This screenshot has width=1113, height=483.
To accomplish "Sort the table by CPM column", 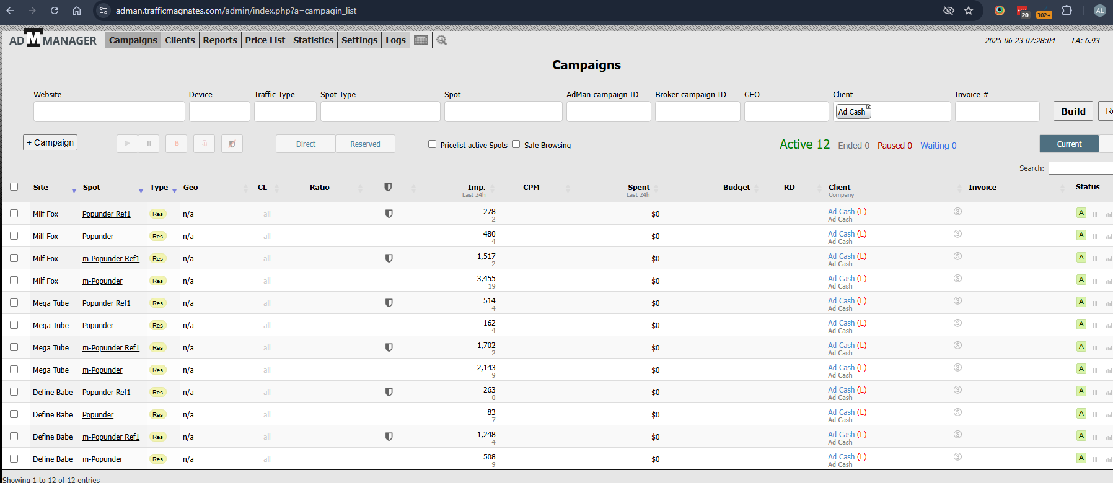I will click(531, 188).
